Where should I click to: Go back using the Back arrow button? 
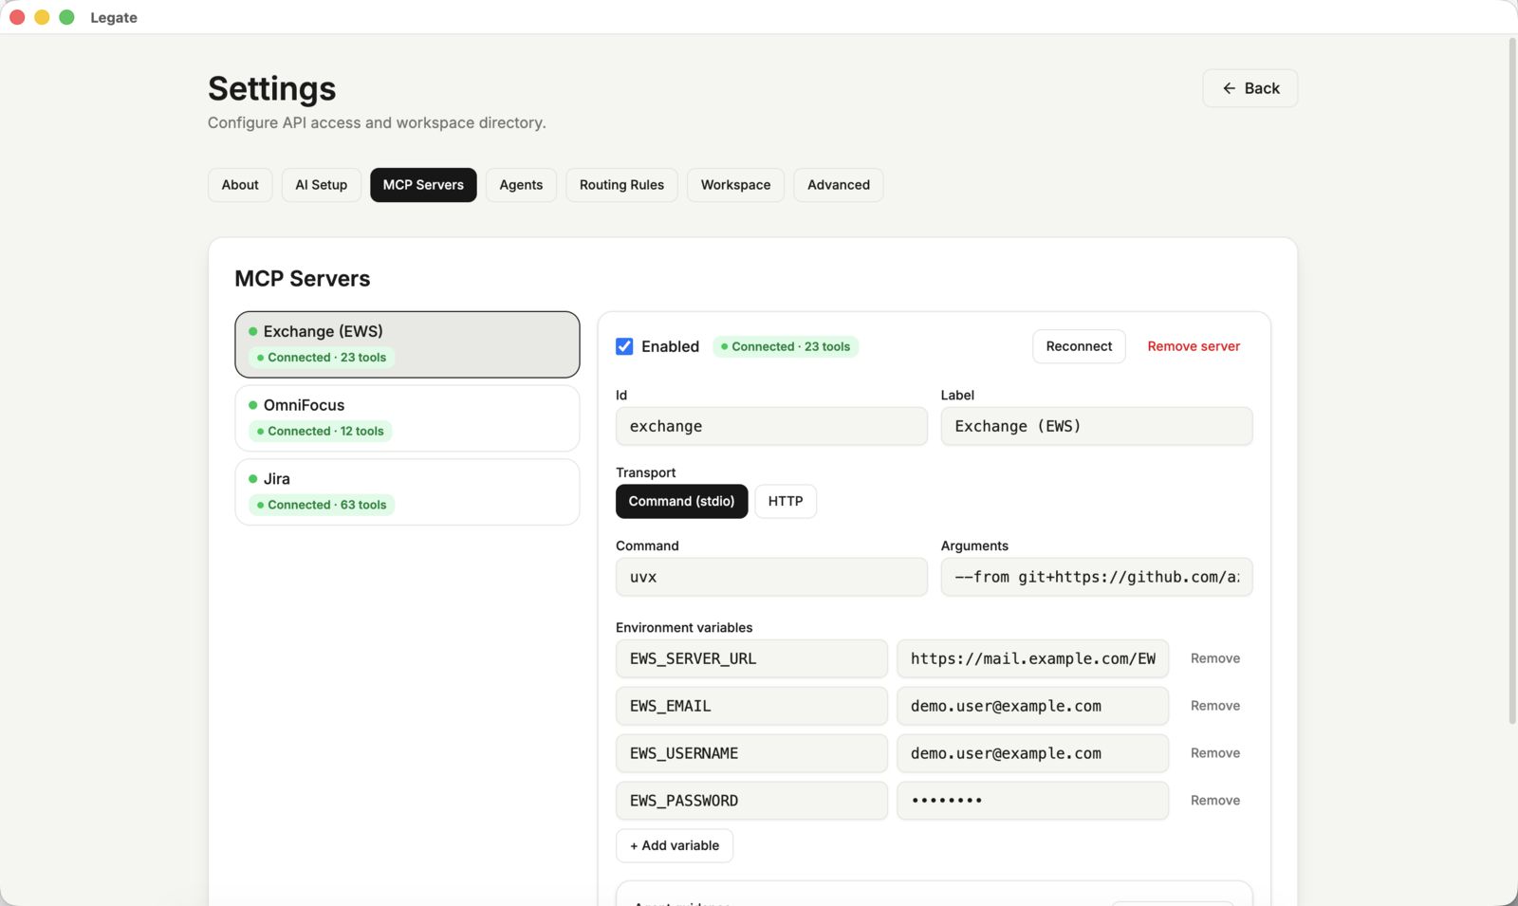click(1250, 88)
